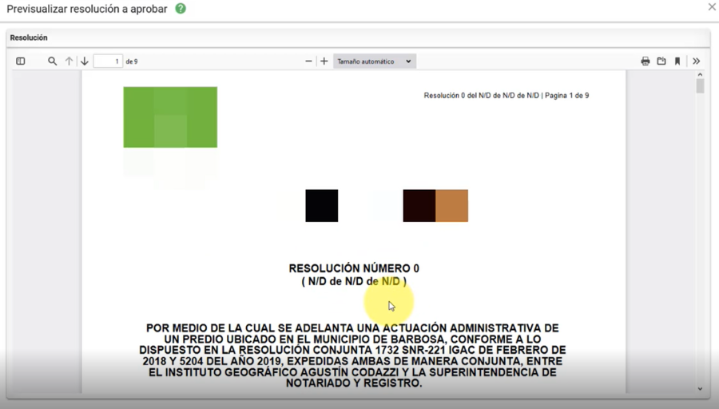Zoom in with the plus button
The image size is (719, 409).
324,62
